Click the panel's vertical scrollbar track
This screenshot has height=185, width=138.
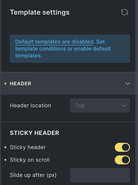[x=137, y=92]
